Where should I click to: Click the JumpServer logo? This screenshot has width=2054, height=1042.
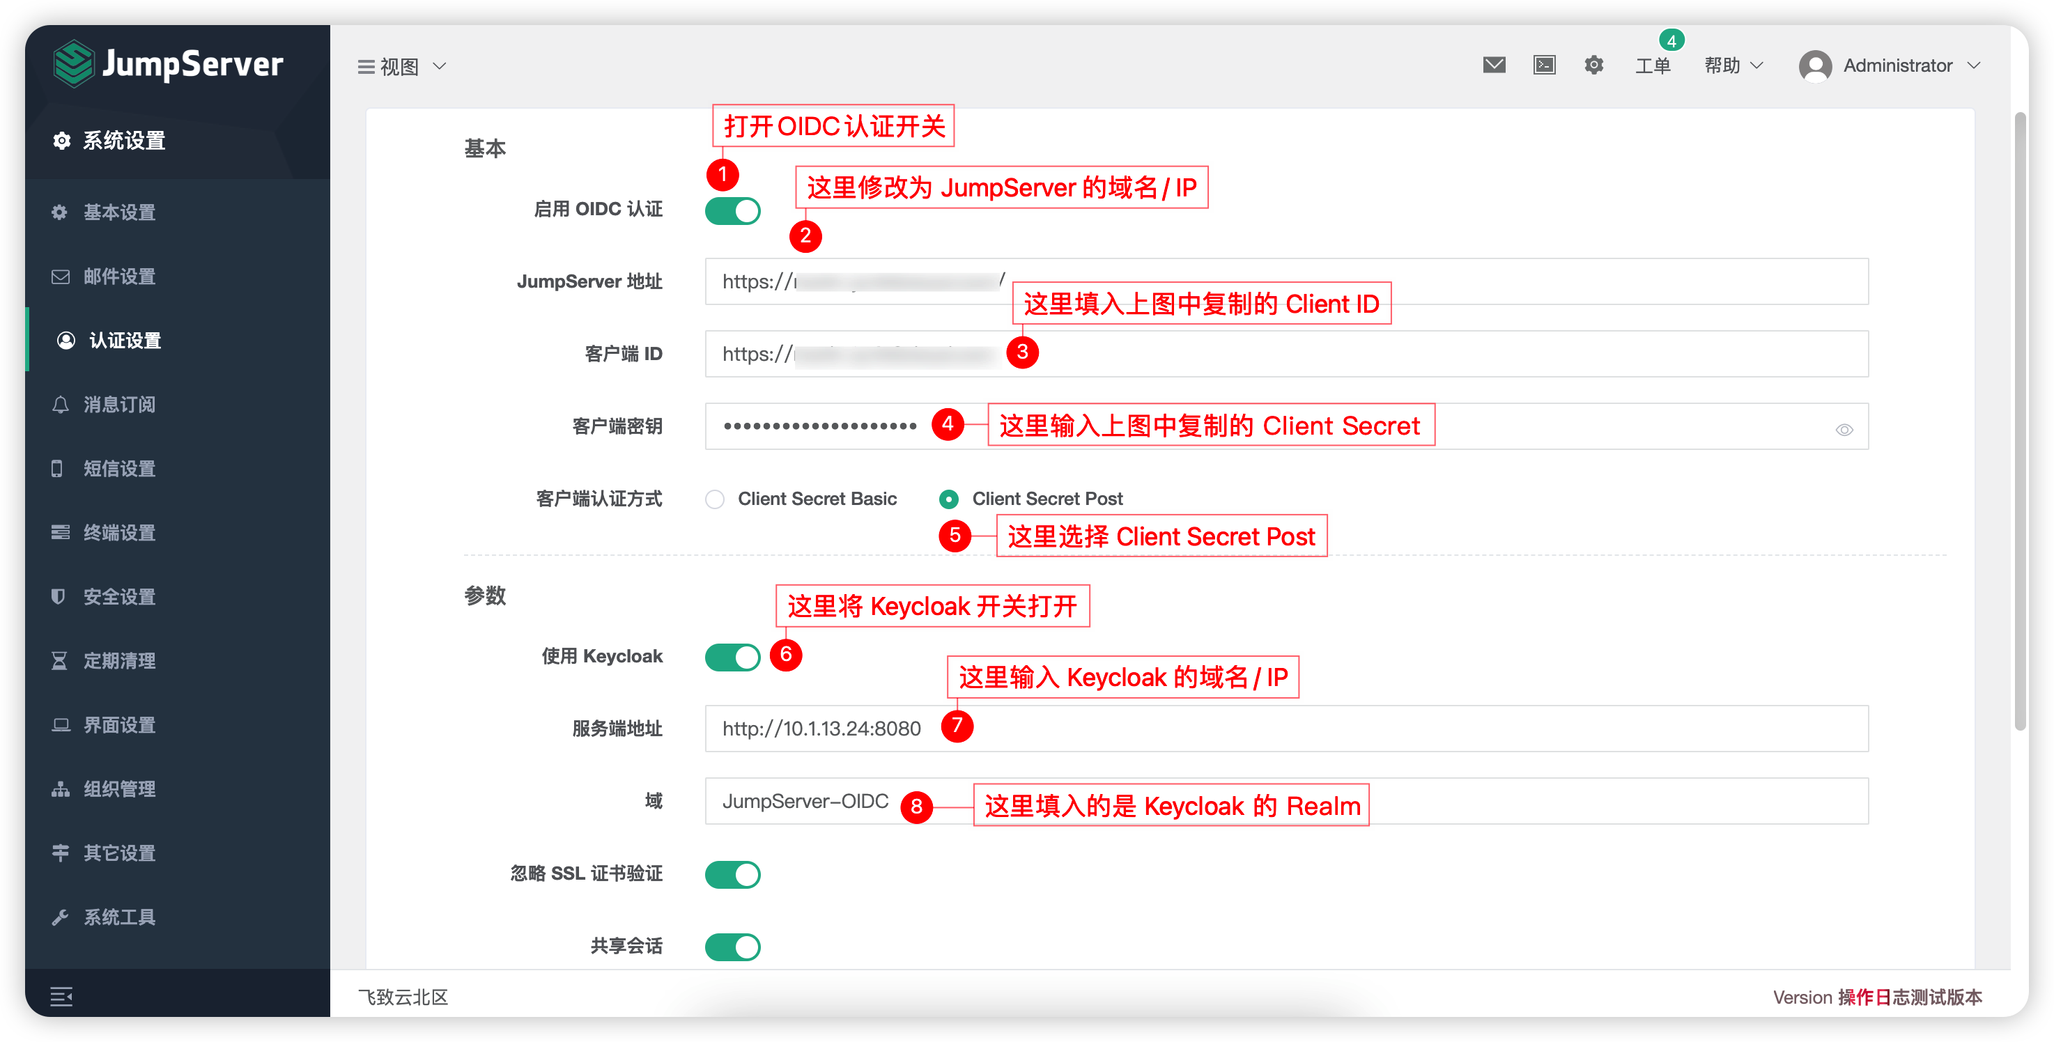(168, 64)
